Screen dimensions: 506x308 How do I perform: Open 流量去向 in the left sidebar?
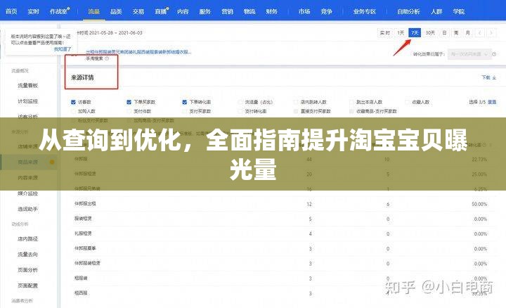pos(27,255)
